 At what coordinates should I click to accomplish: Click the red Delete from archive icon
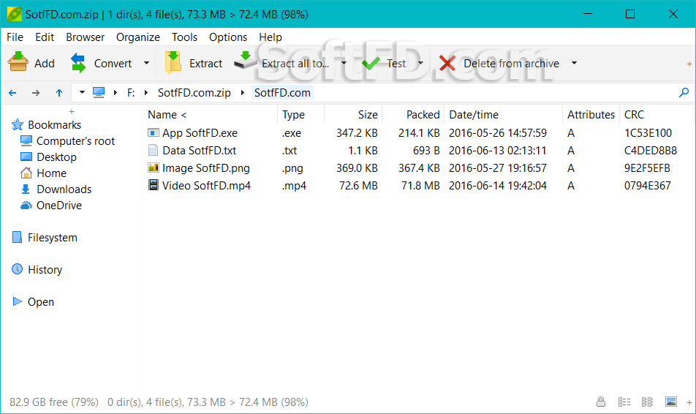(447, 63)
